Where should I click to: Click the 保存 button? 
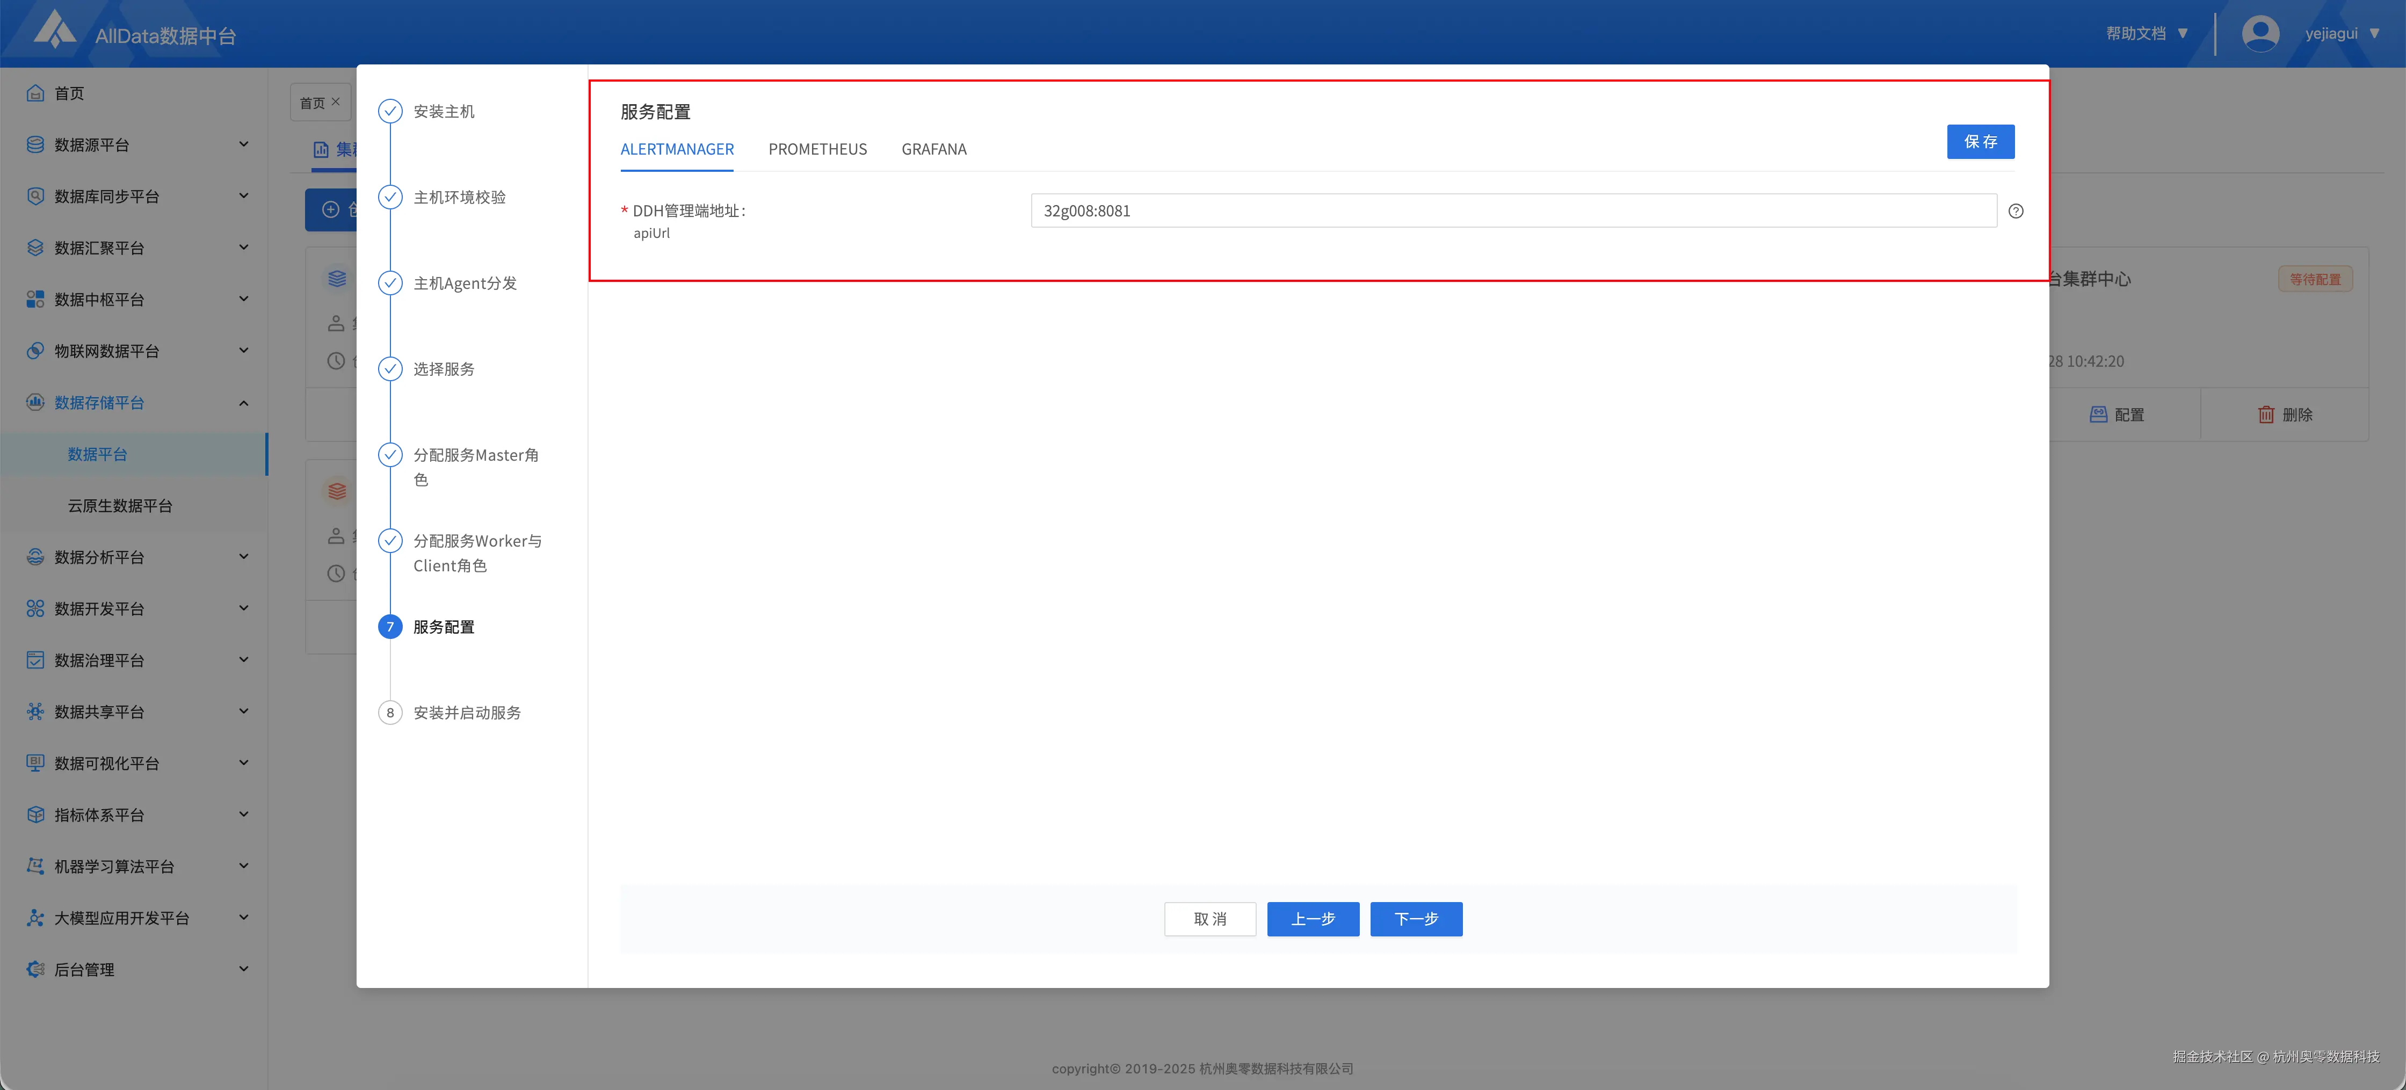coord(1980,142)
